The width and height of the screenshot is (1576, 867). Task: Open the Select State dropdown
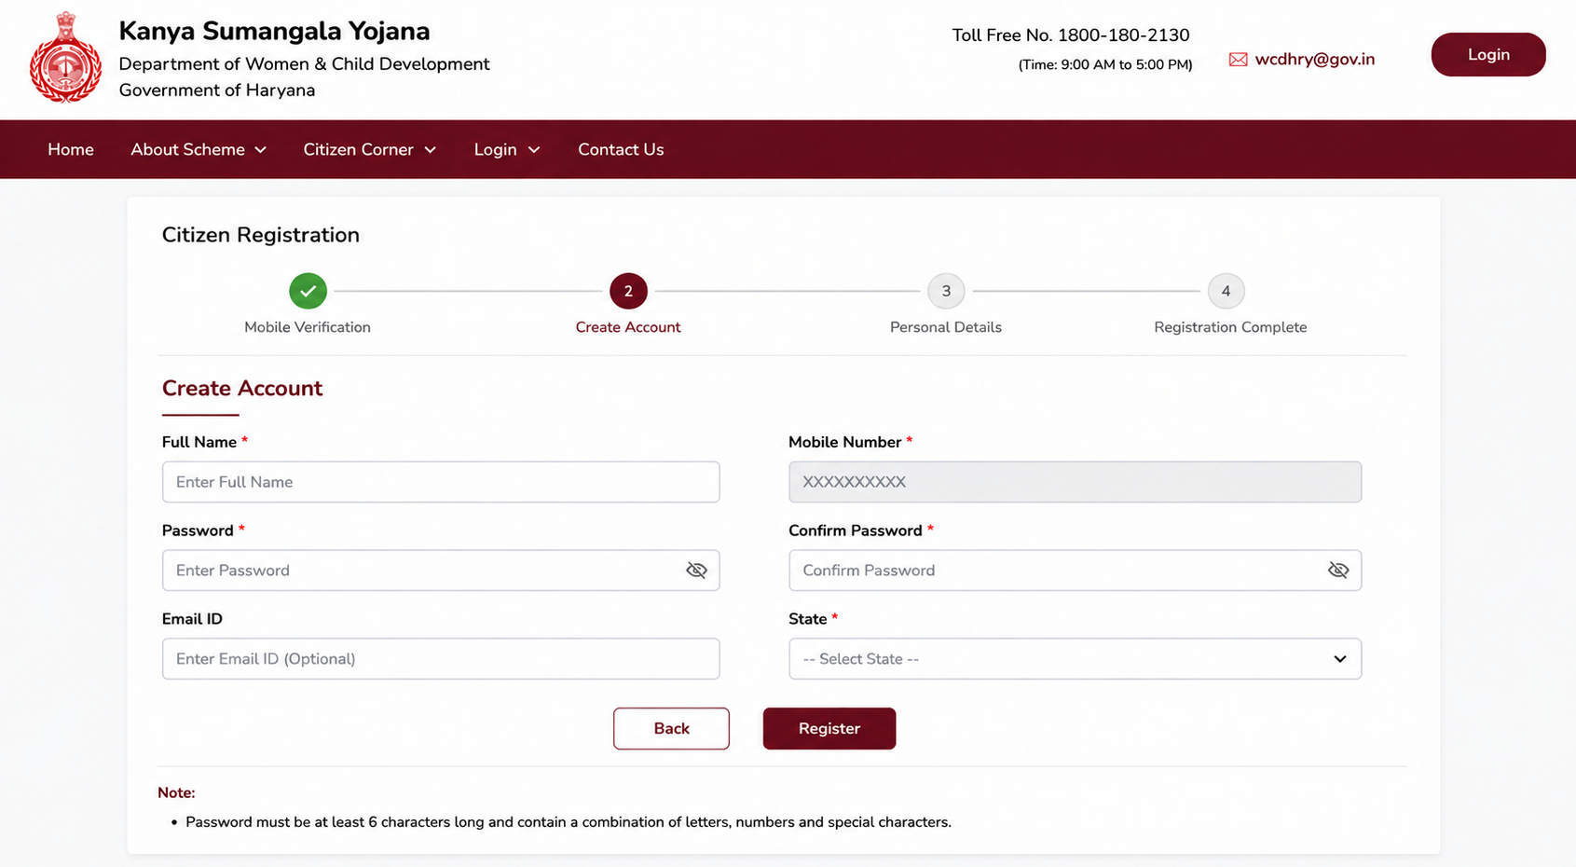1075,659
